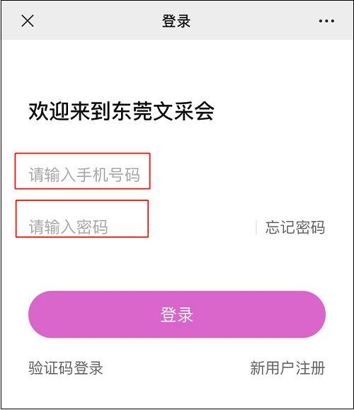
Task: Close the login page with X icon
Action: pos(28,21)
